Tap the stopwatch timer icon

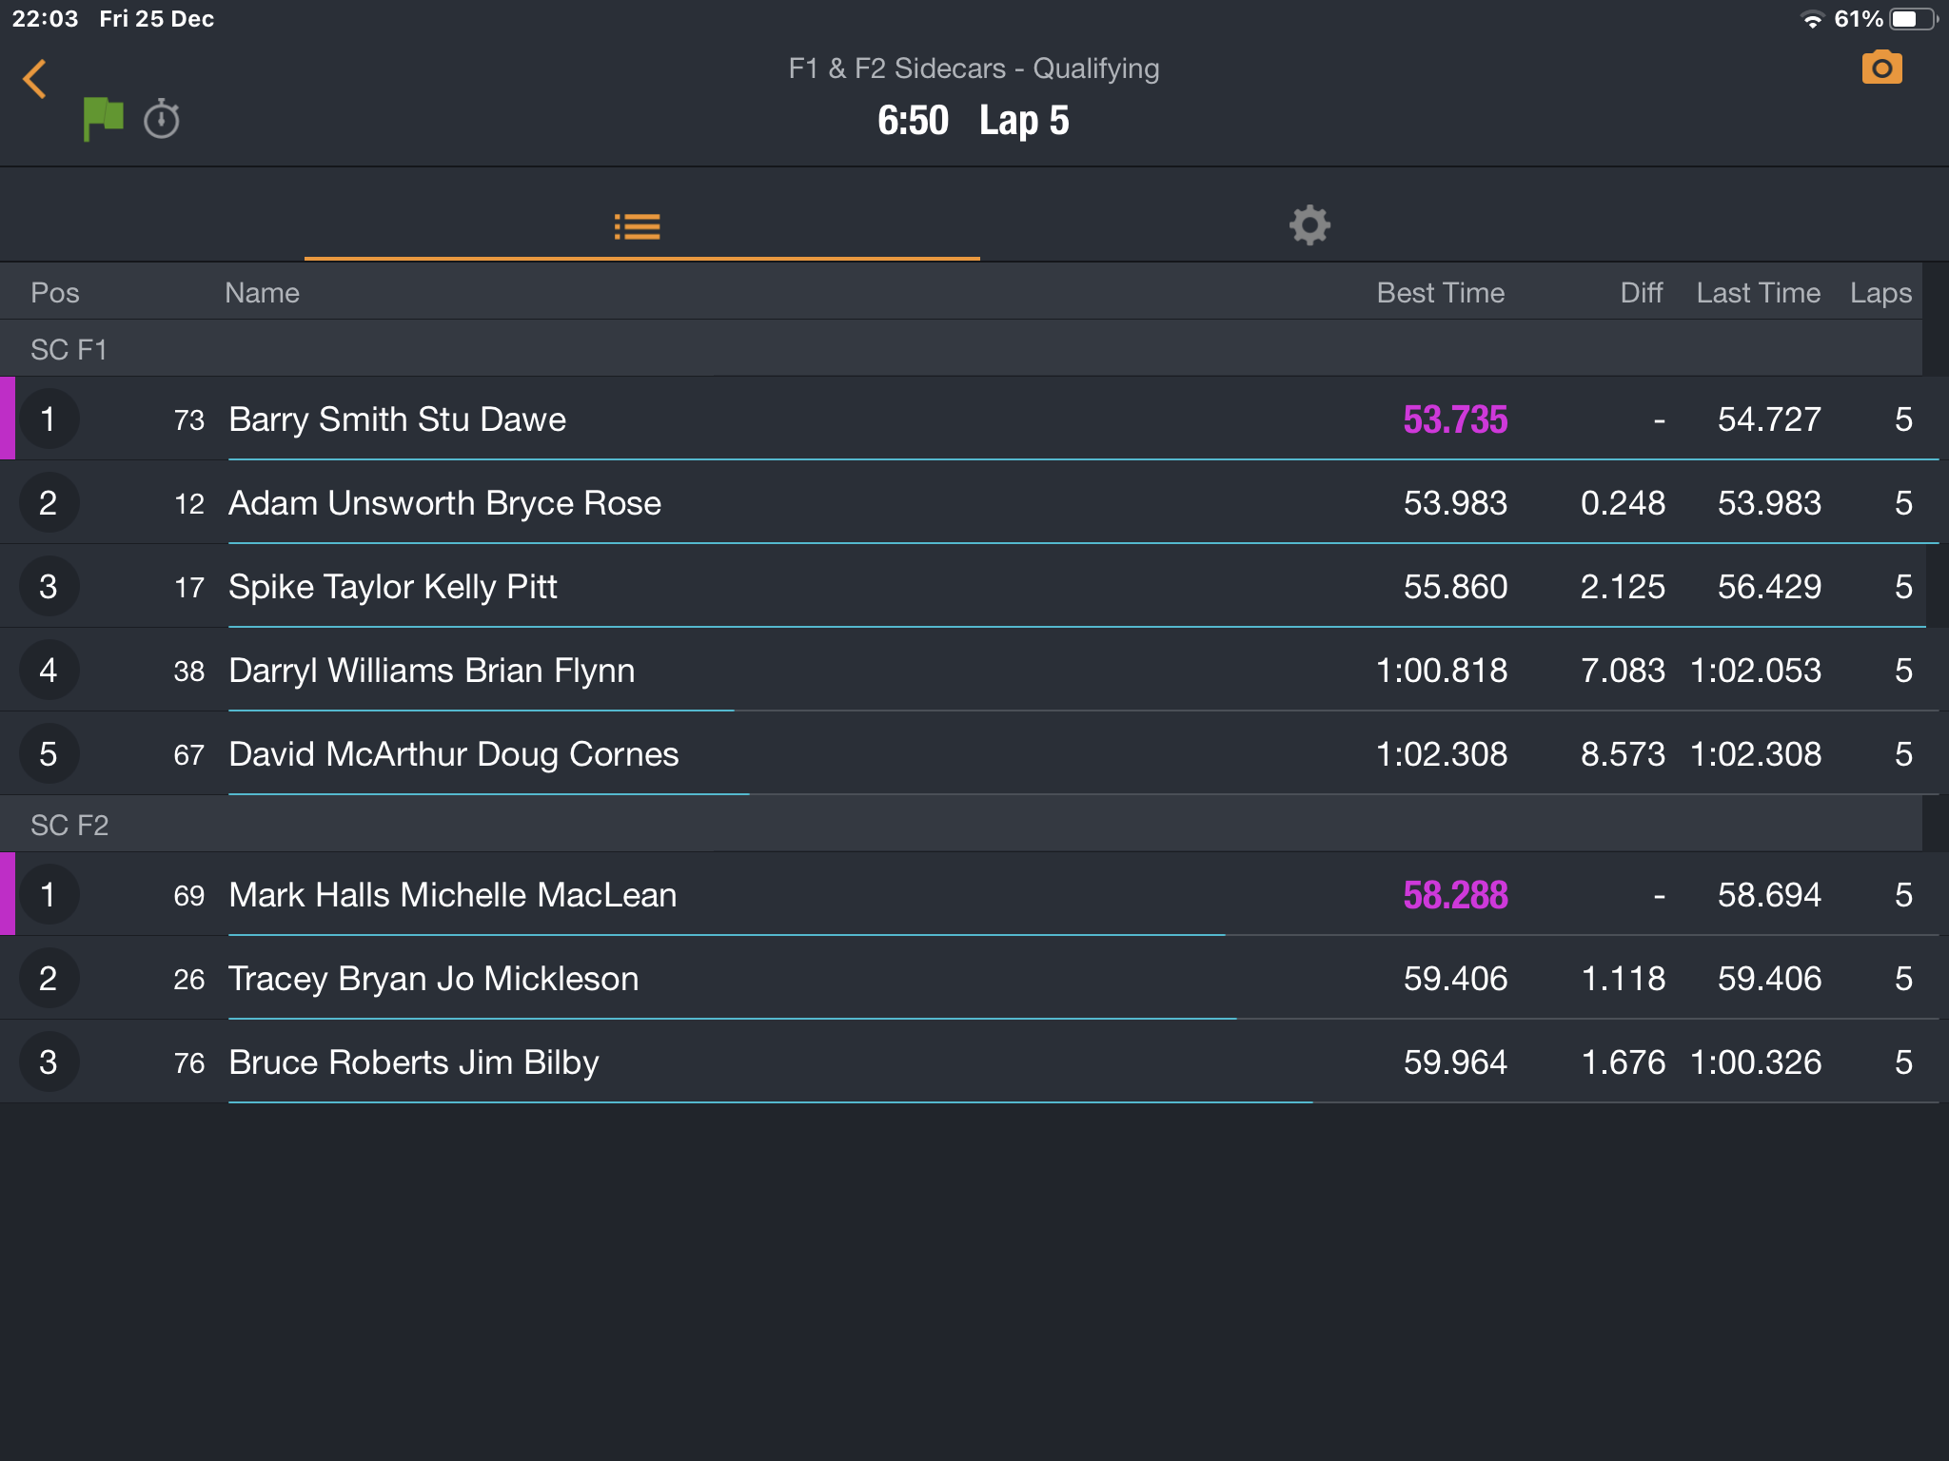(x=161, y=119)
